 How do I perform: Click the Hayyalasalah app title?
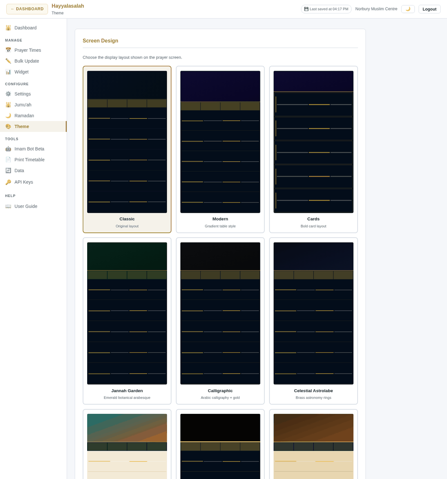(68, 6)
